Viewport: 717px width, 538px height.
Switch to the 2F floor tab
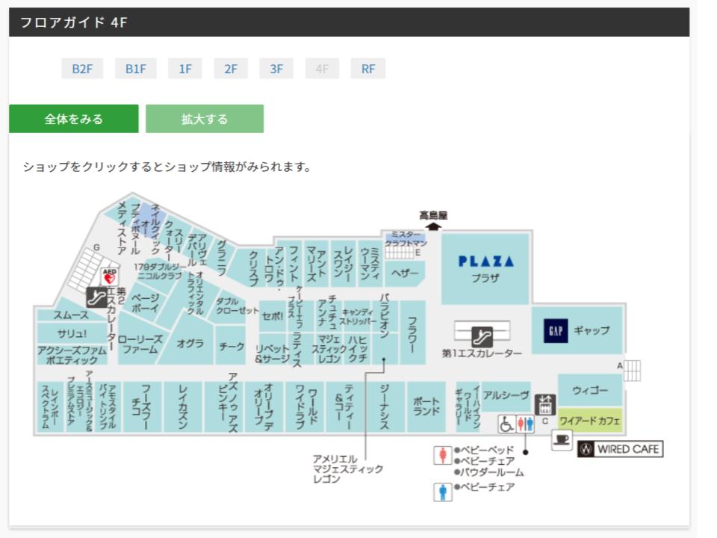pyautogui.click(x=231, y=69)
